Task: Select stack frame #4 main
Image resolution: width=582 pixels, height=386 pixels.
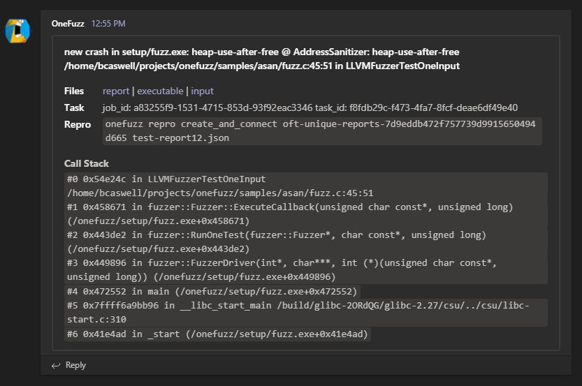Action: [x=212, y=292]
